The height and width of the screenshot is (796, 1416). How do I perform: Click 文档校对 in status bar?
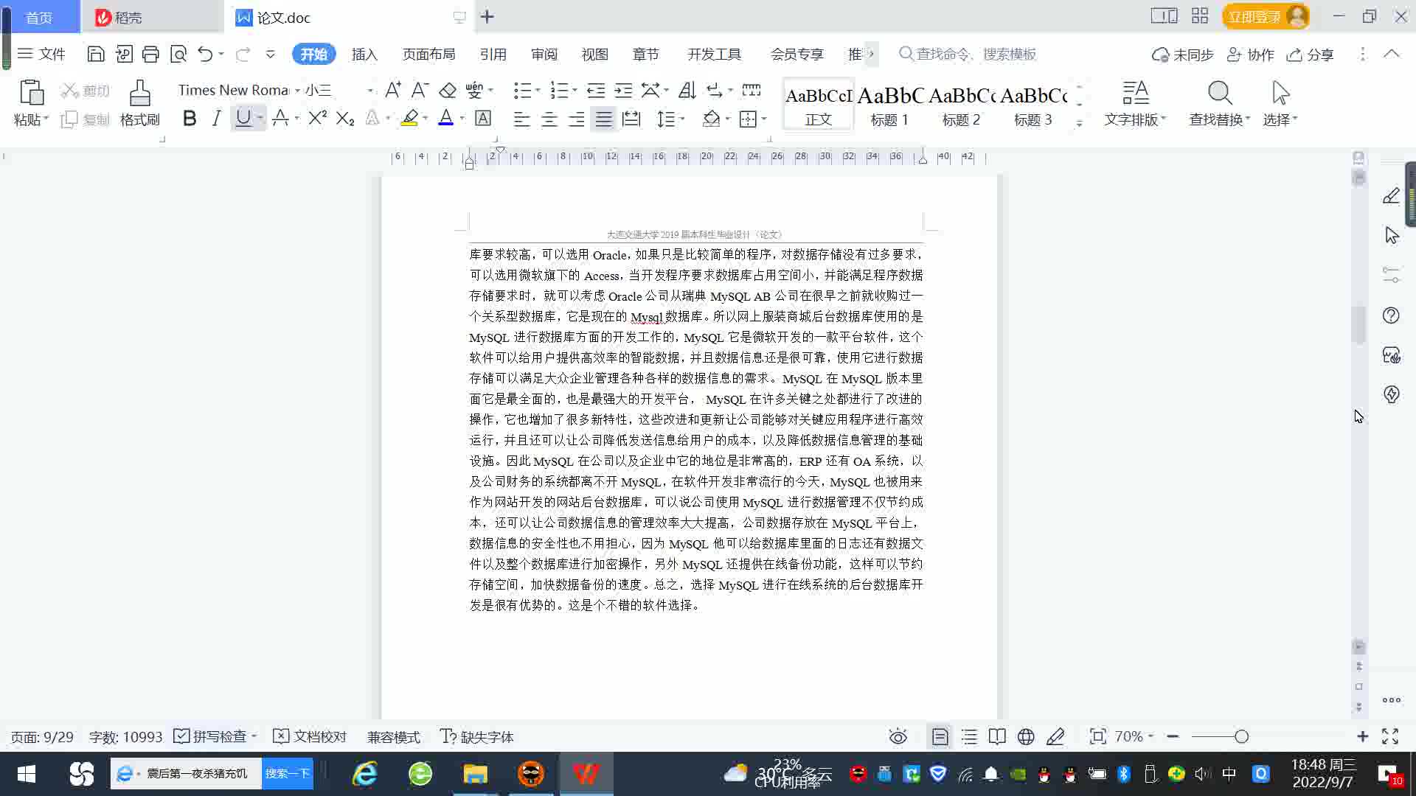[310, 736]
